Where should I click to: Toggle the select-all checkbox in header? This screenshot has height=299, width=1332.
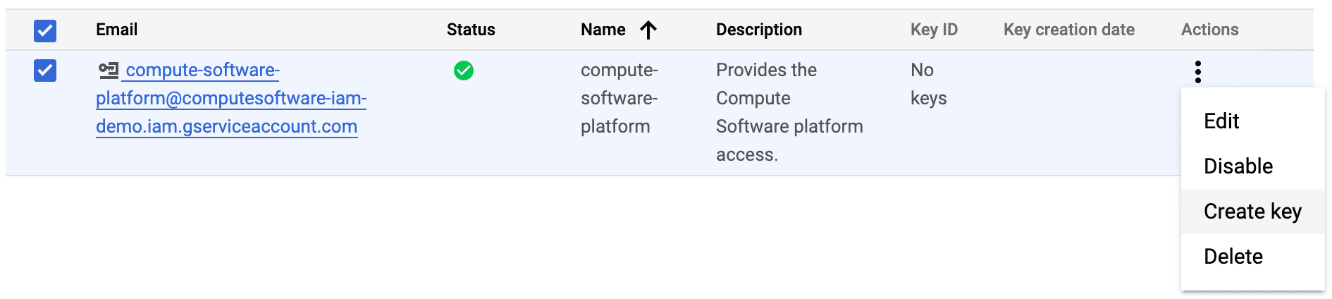[x=45, y=30]
